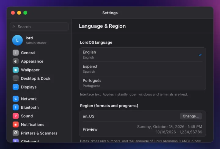This screenshot has width=220, height=149.
Task: Click the Desktop & Dock icon
Action: click(x=16, y=78)
